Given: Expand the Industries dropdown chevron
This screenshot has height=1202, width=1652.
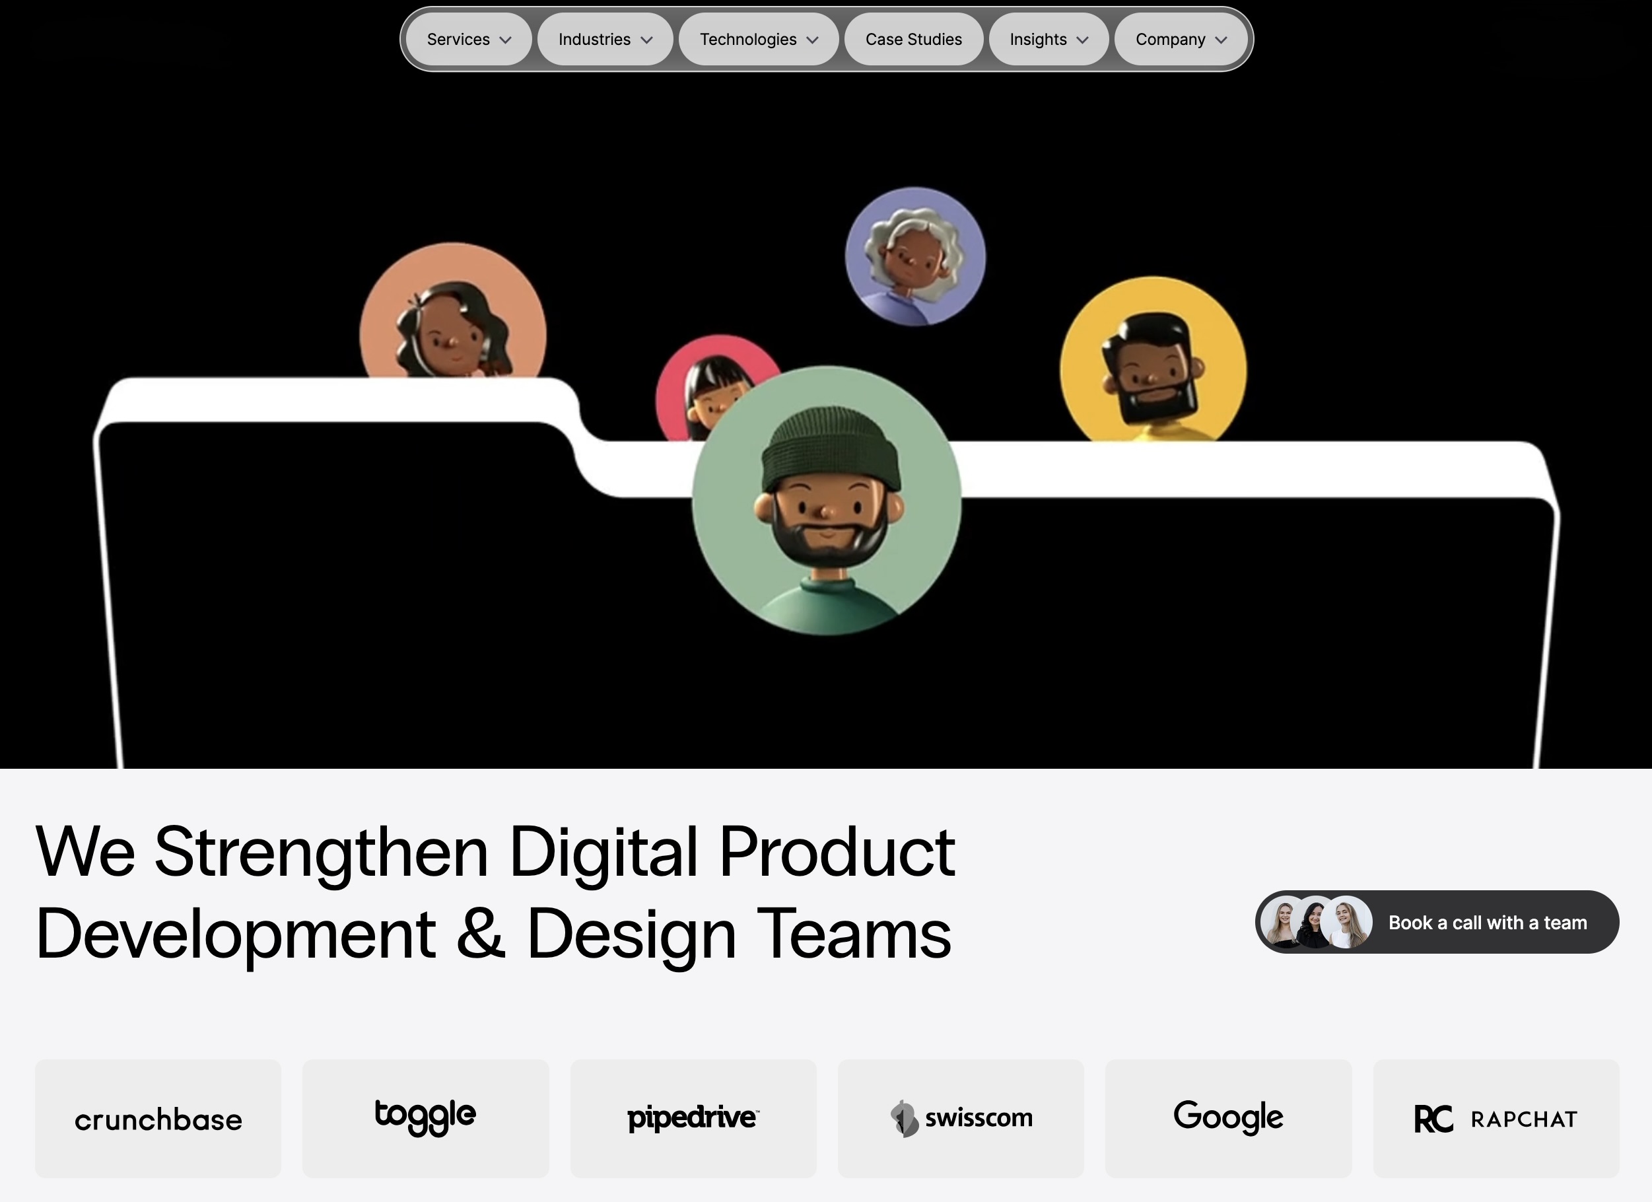Looking at the screenshot, I should [x=647, y=40].
